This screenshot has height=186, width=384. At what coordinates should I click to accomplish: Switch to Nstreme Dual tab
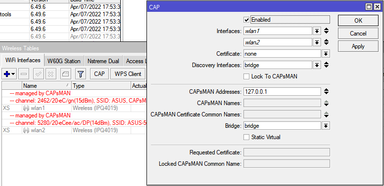point(103,61)
